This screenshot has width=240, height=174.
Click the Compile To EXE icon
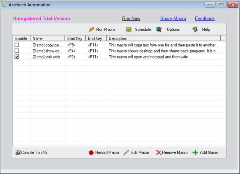(x=18, y=152)
